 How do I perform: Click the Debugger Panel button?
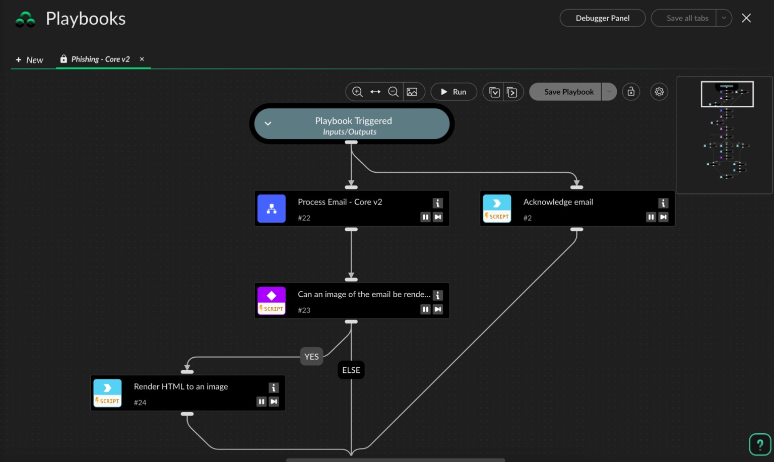[602, 18]
